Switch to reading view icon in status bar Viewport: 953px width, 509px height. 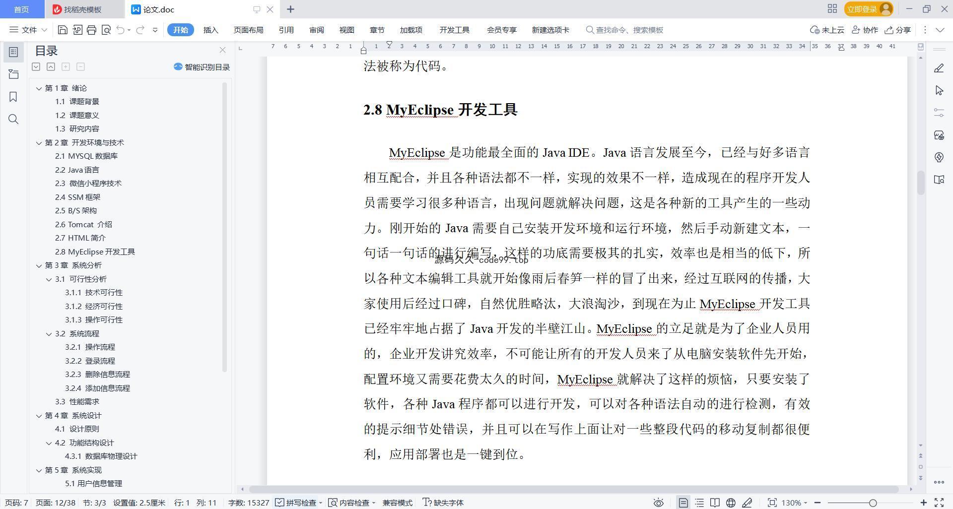pyautogui.click(x=715, y=503)
